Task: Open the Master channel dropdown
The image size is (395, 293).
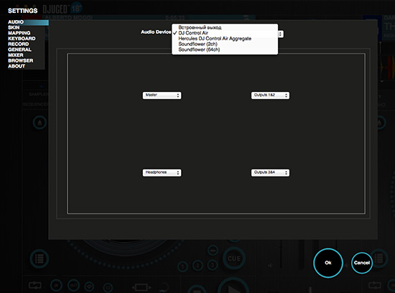Action: [x=162, y=96]
